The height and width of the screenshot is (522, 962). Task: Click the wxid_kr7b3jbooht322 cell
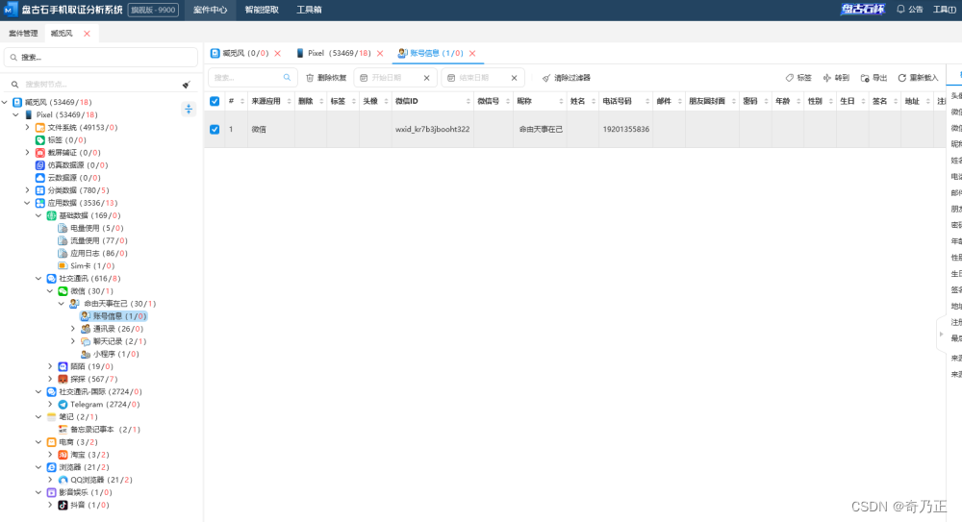[x=433, y=130]
